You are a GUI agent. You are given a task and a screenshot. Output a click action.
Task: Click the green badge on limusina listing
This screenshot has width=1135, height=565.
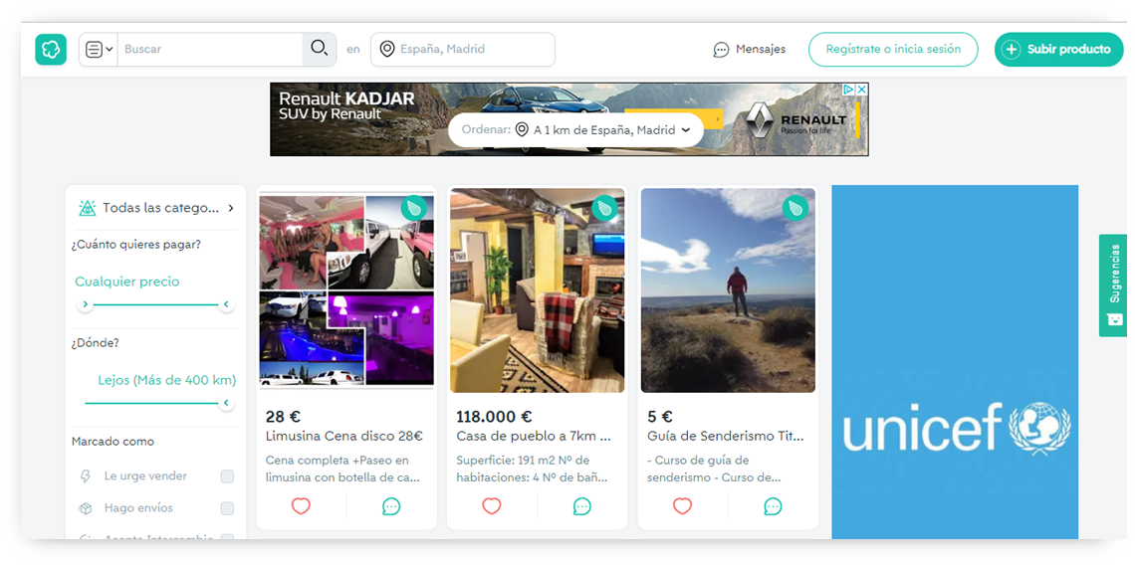(x=414, y=208)
